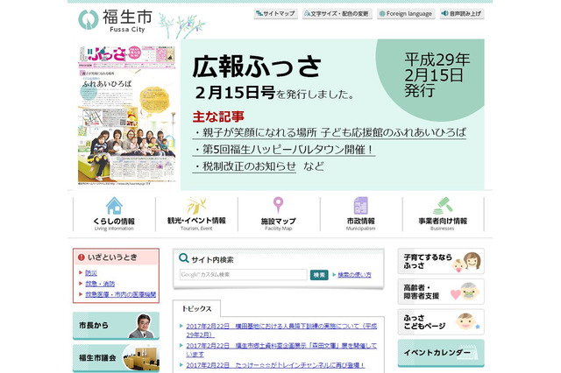The width and height of the screenshot is (561, 373).
Task: Open the 検索の使い方 help link
Action: [x=354, y=275]
